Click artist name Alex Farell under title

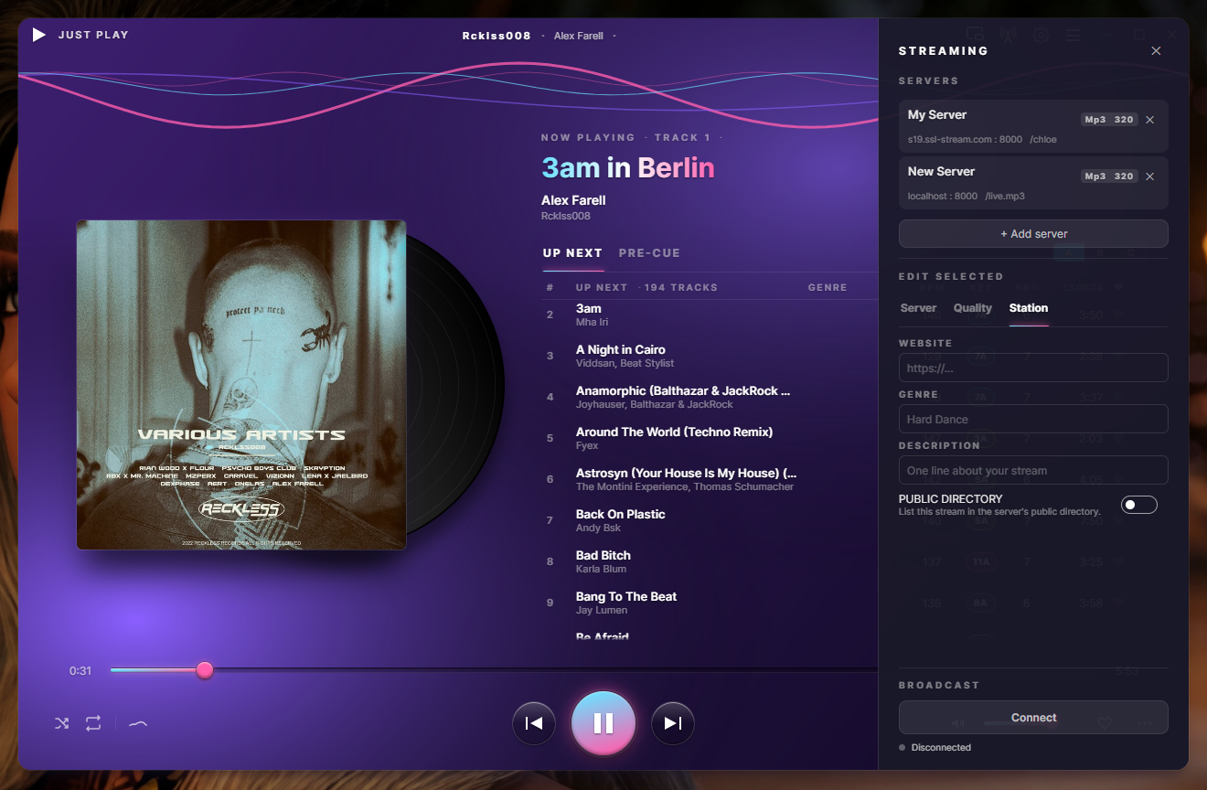tap(573, 200)
